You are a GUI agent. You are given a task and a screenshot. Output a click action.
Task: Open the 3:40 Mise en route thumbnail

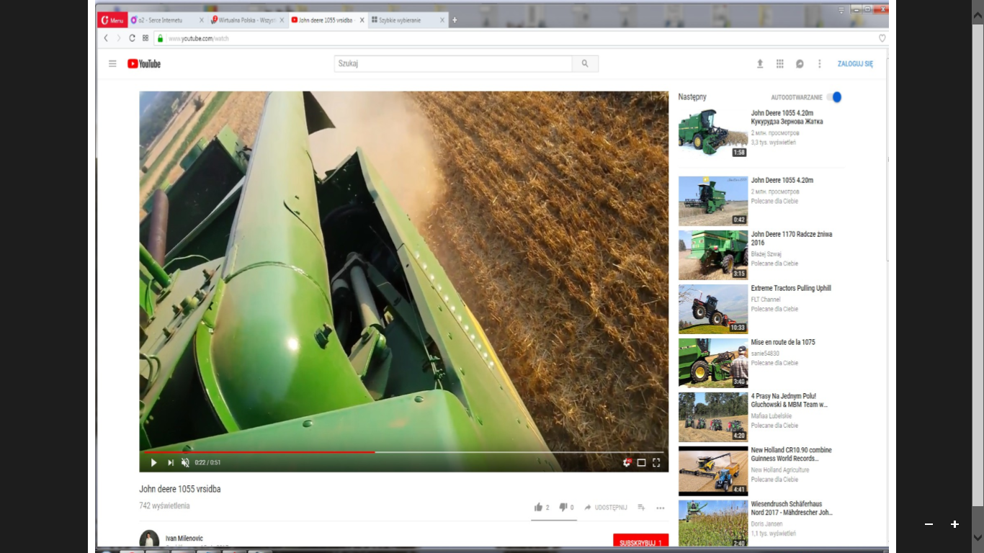click(x=713, y=363)
